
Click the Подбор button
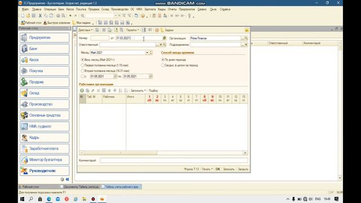(x=153, y=91)
